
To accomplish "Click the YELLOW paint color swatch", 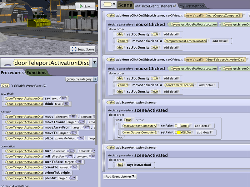I will pos(179,132).
